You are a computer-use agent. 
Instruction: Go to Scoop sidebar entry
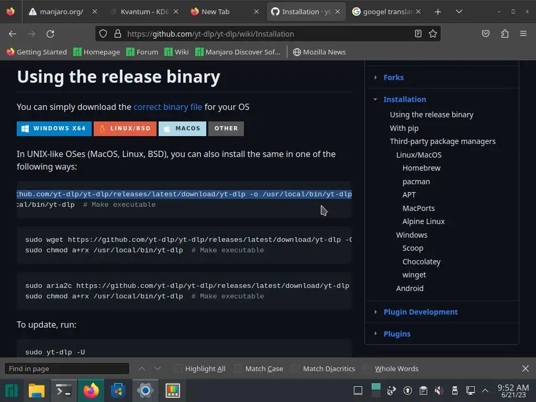point(412,249)
